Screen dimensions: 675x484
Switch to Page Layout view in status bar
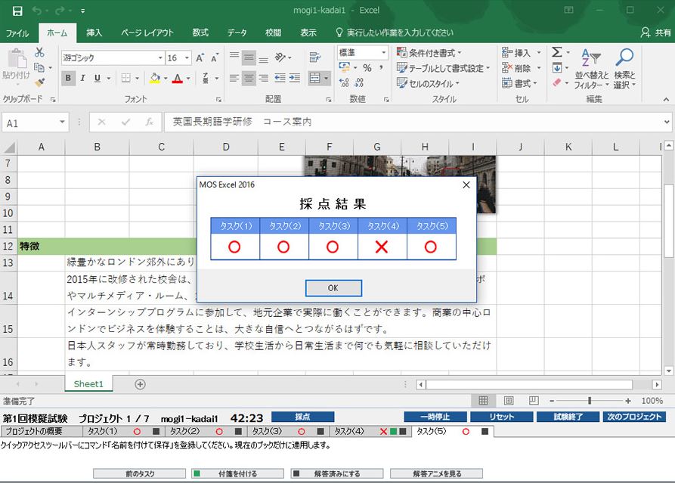coord(509,401)
